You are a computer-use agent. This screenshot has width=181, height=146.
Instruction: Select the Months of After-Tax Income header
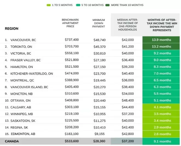[162, 25]
